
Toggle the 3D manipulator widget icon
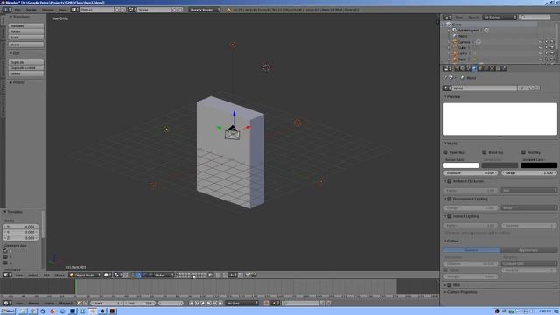tap(133, 276)
